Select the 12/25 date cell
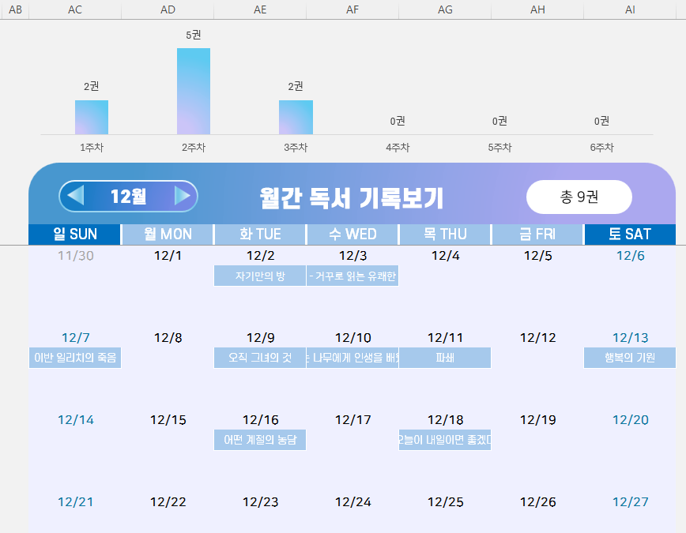 (x=445, y=502)
